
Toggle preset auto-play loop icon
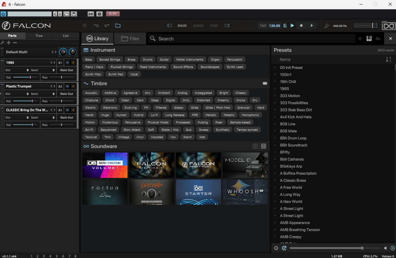coord(284,248)
